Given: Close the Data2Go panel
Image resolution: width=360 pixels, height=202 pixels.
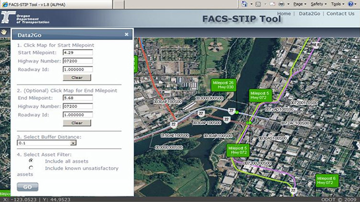Looking at the screenshot, I should coord(127,34).
